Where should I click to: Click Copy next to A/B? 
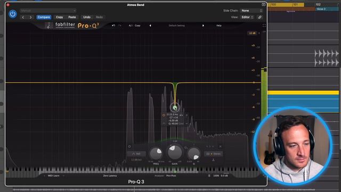tap(137, 26)
